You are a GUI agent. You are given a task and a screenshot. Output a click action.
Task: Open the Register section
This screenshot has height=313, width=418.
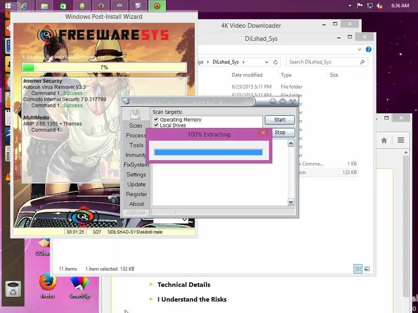point(136,194)
